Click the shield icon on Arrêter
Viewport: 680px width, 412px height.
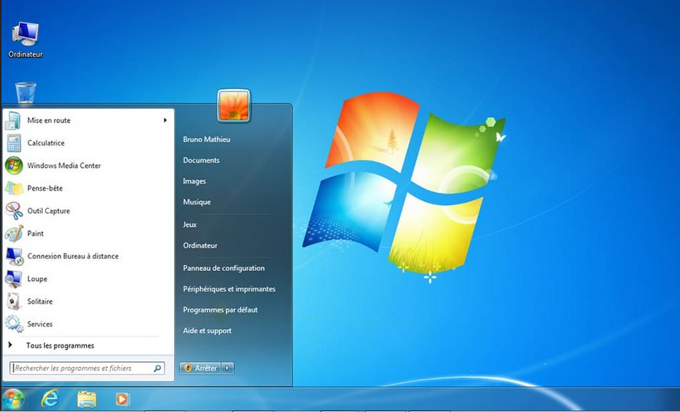[188, 368]
